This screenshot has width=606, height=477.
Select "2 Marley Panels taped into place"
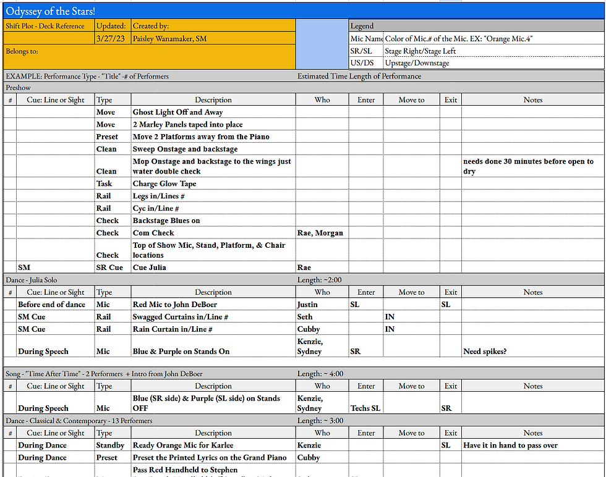pyautogui.click(x=213, y=124)
